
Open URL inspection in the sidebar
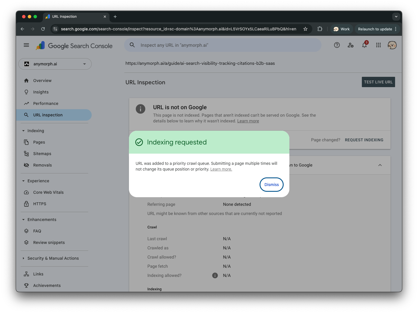pyautogui.click(x=48, y=115)
